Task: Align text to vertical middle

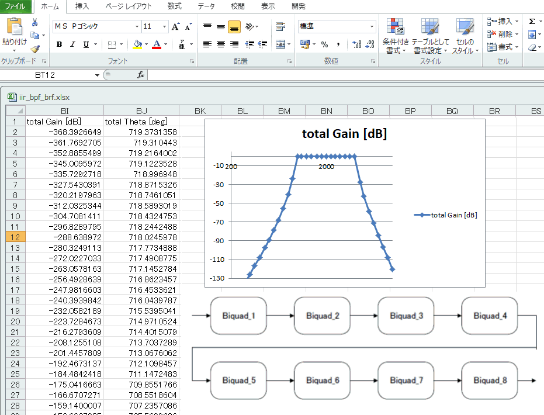Action: point(221,26)
